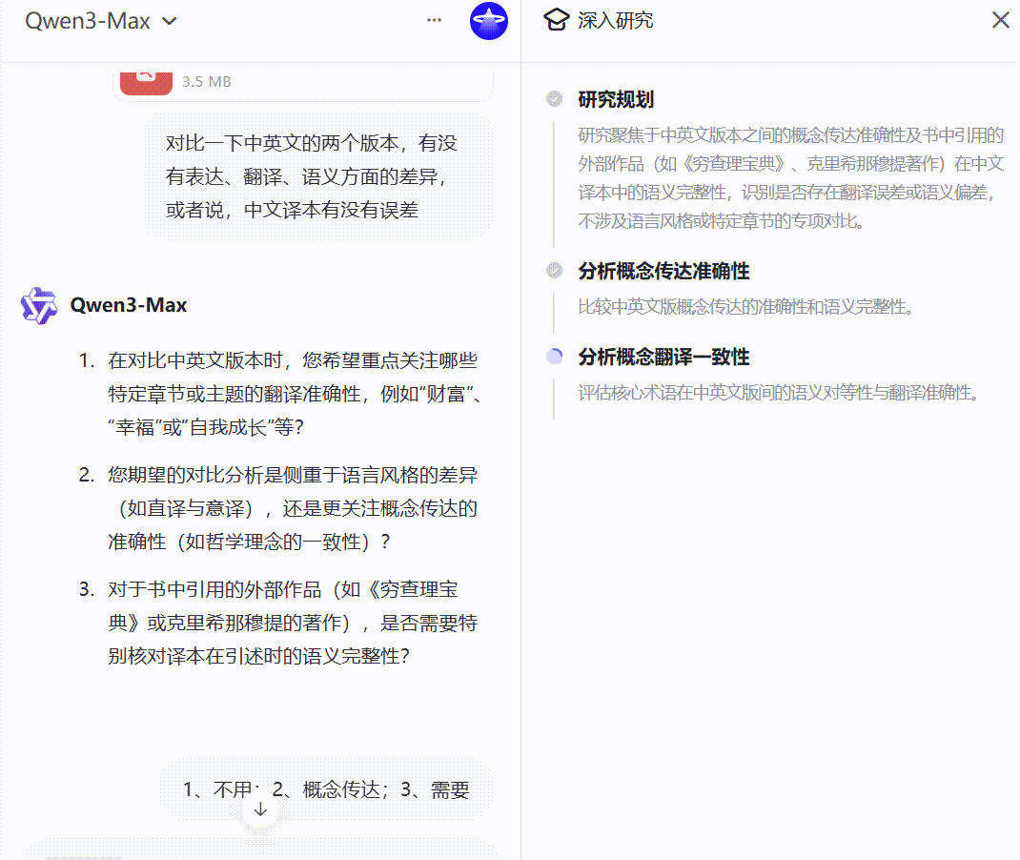This screenshot has width=1020, height=860.
Task: Select the user's reply bubble 1、不用 2、概念传达
Action: tap(327, 789)
